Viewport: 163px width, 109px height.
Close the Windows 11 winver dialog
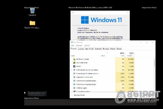[128, 12]
